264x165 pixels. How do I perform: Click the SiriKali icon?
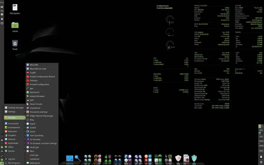pos(28,128)
